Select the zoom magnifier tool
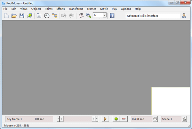Viewport: 192px width, 129px height. 89,16
